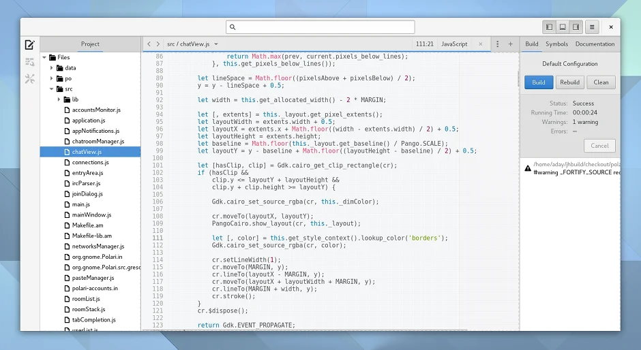Click the preferences wrench-and-screwdriver sidebar icon

[29, 79]
